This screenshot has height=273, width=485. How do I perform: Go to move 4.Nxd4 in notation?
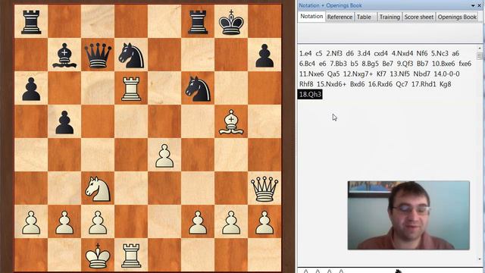click(x=402, y=54)
